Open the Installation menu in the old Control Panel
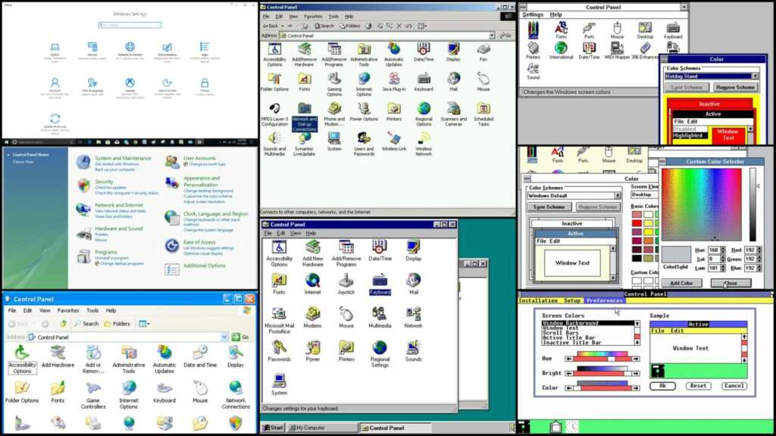 click(538, 301)
